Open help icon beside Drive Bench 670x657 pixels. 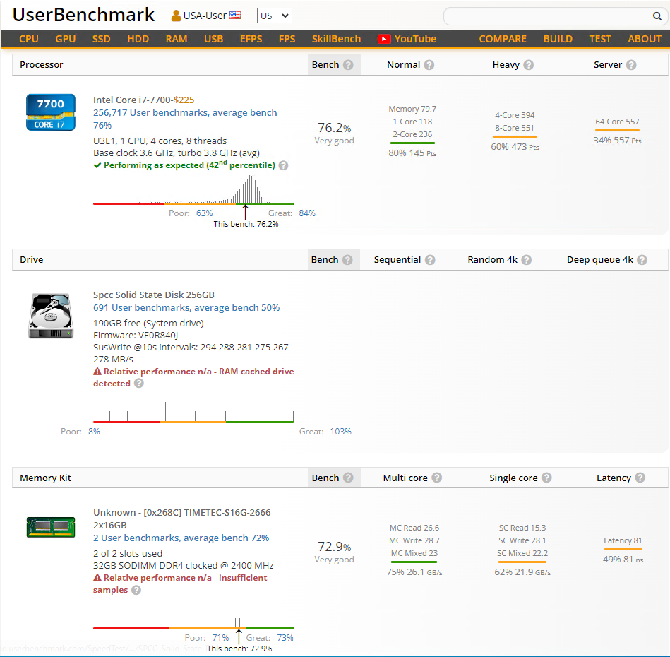click(x=347, y=260)
